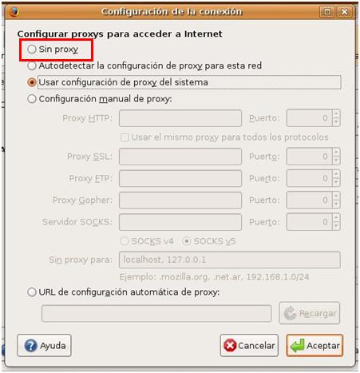The height and width of the screenshot is (373, 360).
Task: Click the automatic proxy URL input field
Action: [156, 313]
